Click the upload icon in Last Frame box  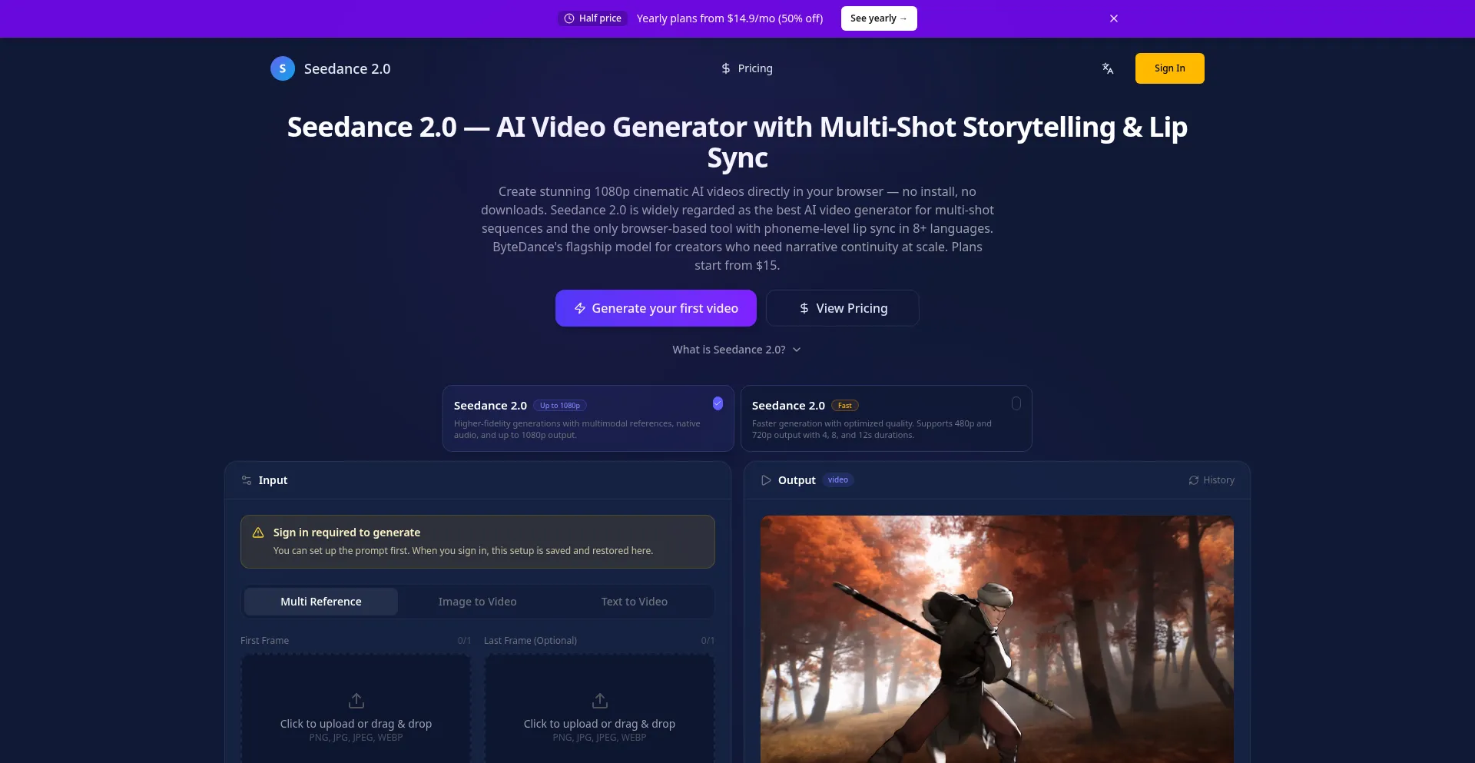(600, 701)
